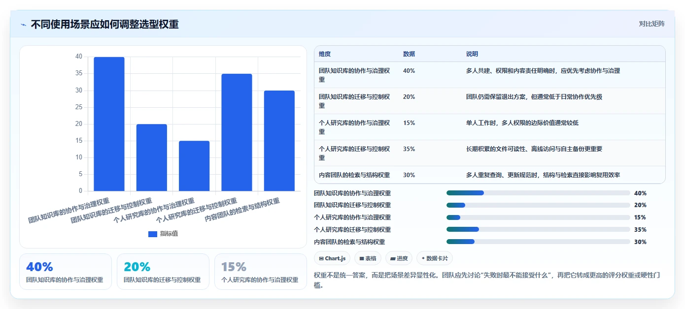
Task: Select the 进度 chip
Action: click(399, 258)
